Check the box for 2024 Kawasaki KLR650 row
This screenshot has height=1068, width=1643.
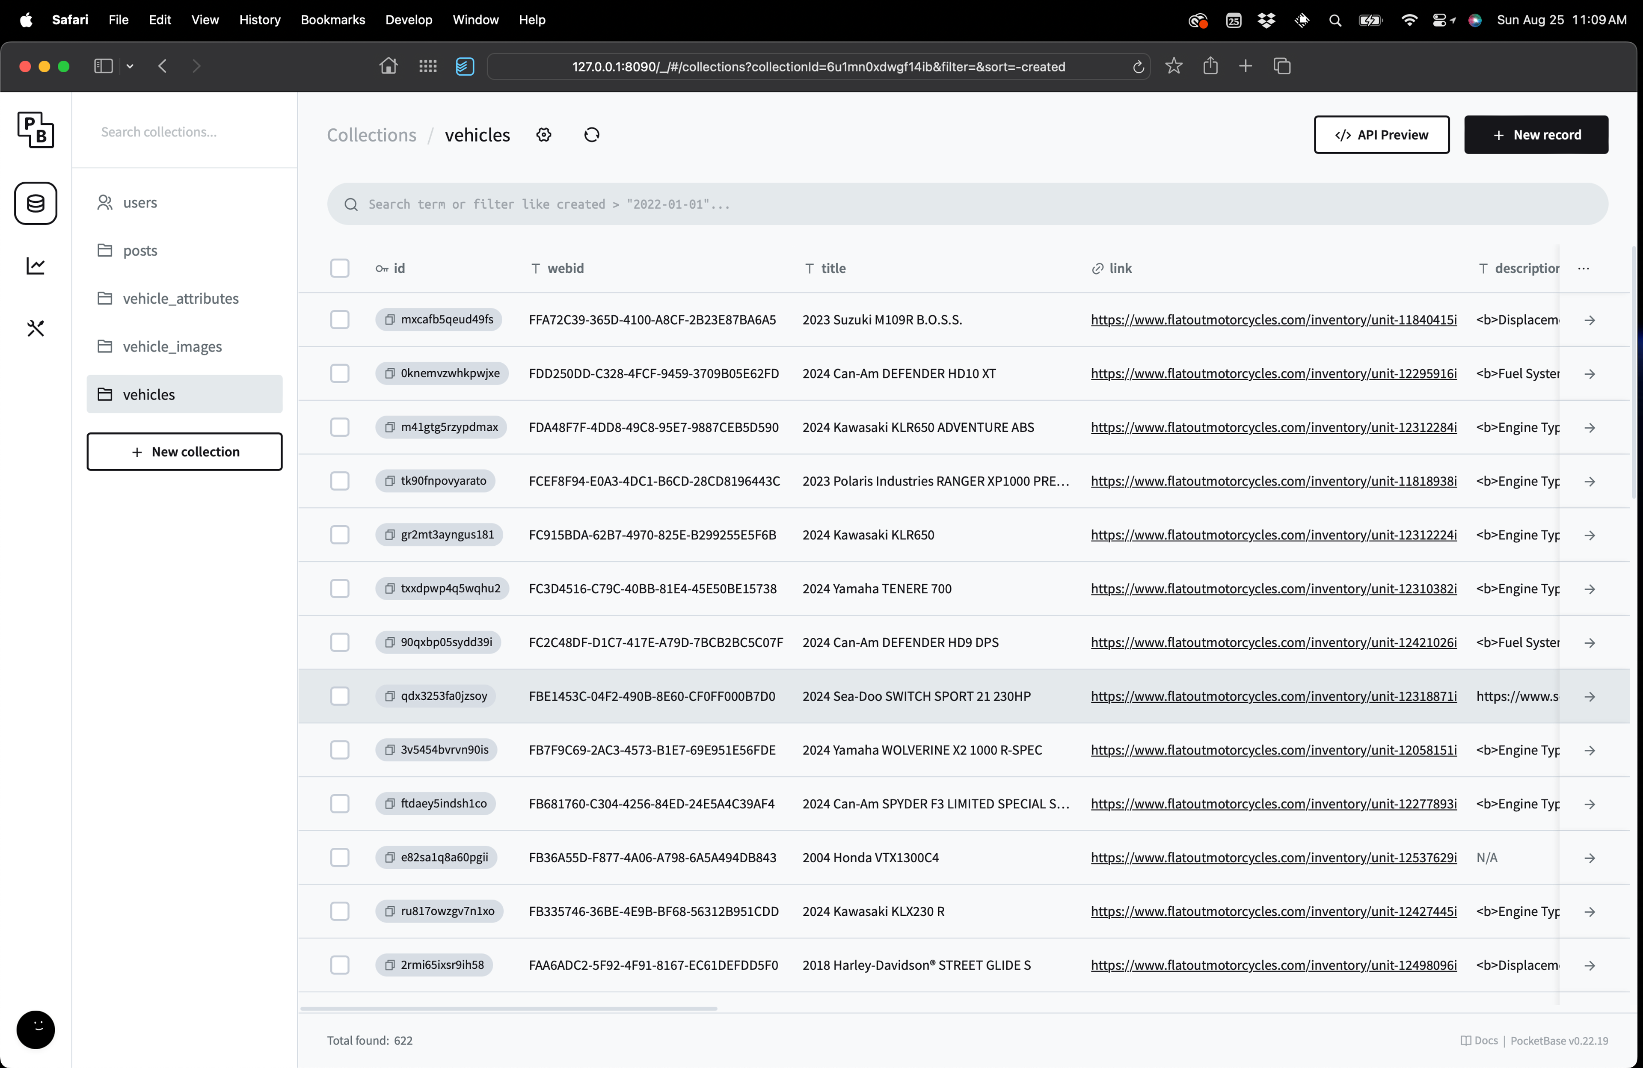click(340, 535)
